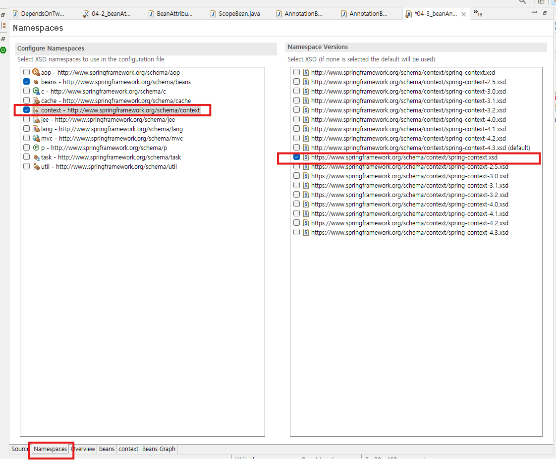
Task: Check http spring-context.xsd version checkbox
Action: (297, 72)
